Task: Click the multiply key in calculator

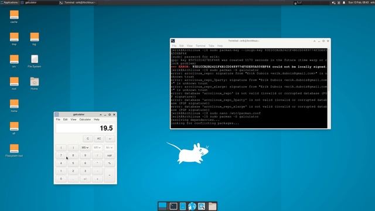Action: point(97,163)
